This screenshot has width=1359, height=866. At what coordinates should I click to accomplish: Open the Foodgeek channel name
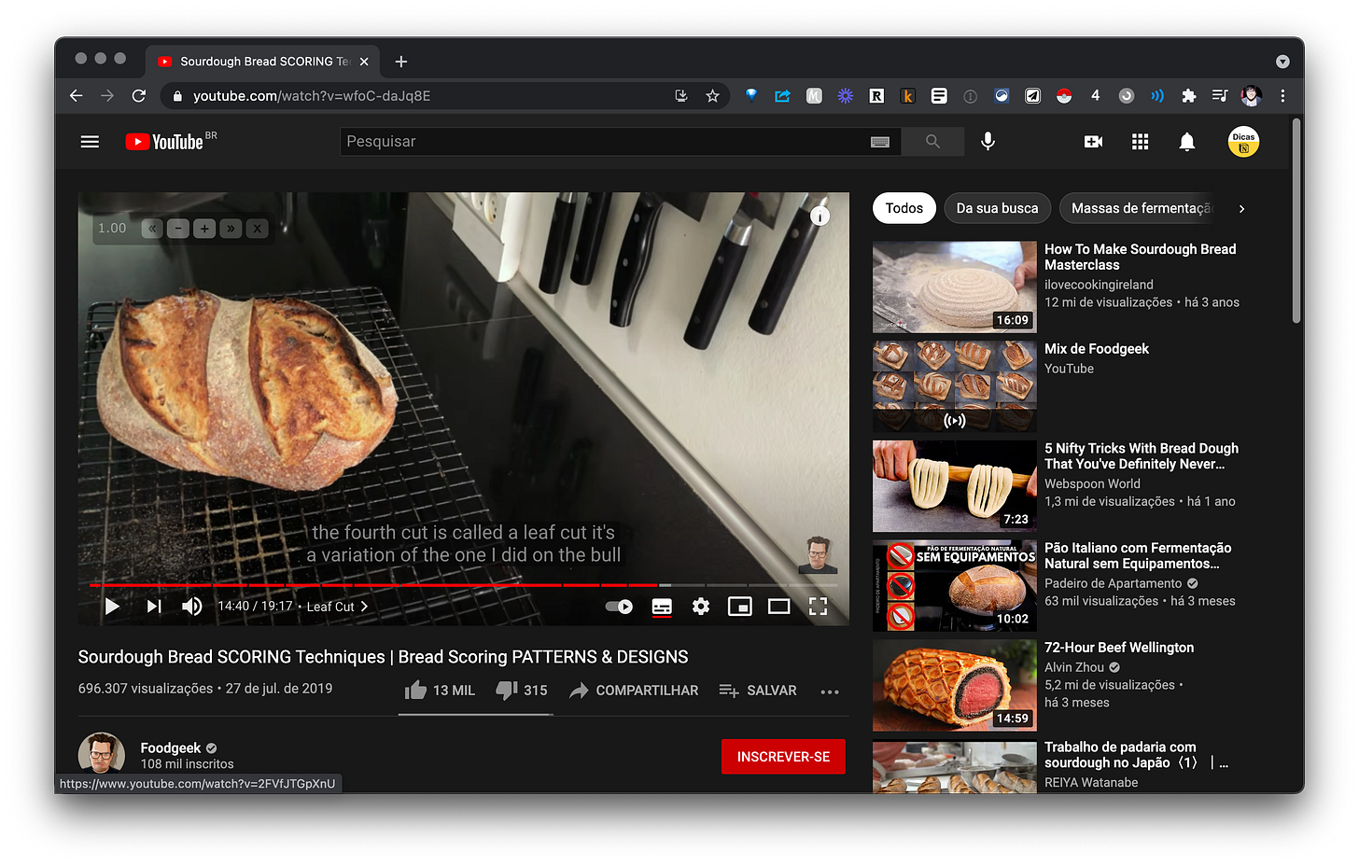click(x=171, y=748)
